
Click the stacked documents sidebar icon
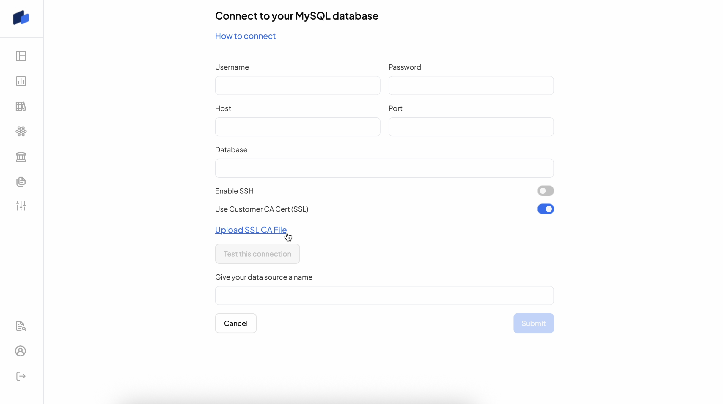21,182
